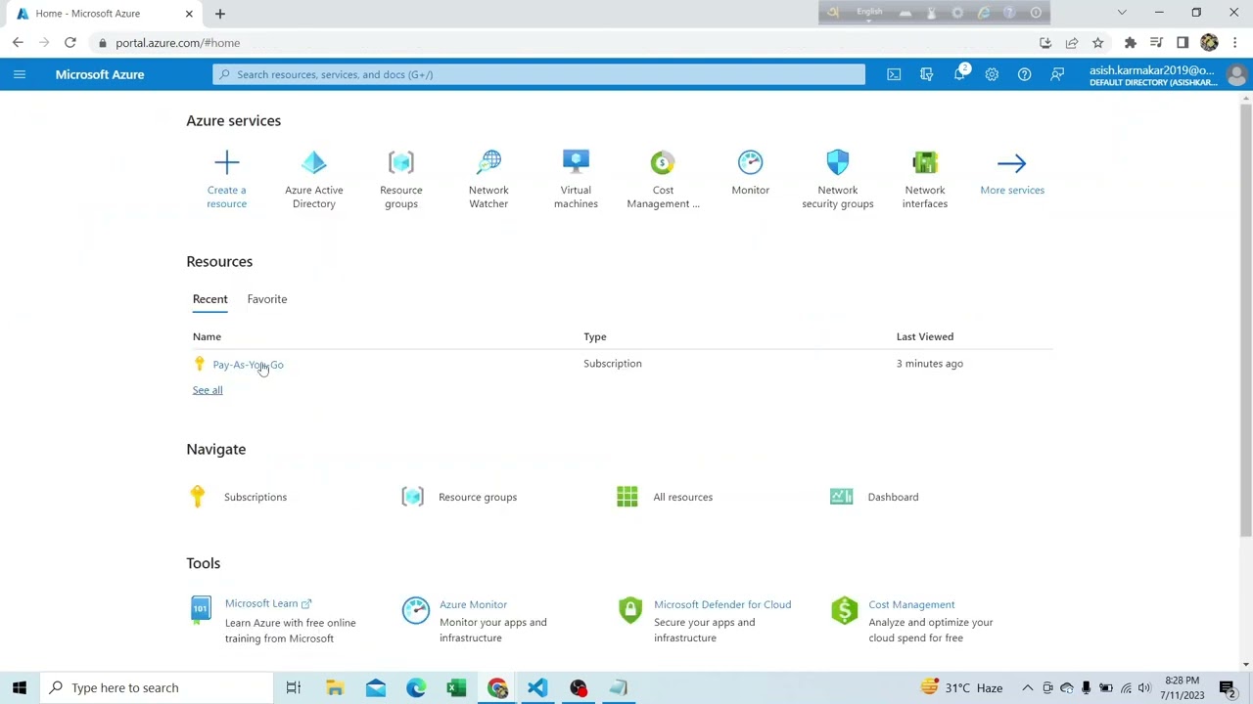Screen dimensions: 1253x704
Task: Open portal settings gear
Action: pos(992,74)
